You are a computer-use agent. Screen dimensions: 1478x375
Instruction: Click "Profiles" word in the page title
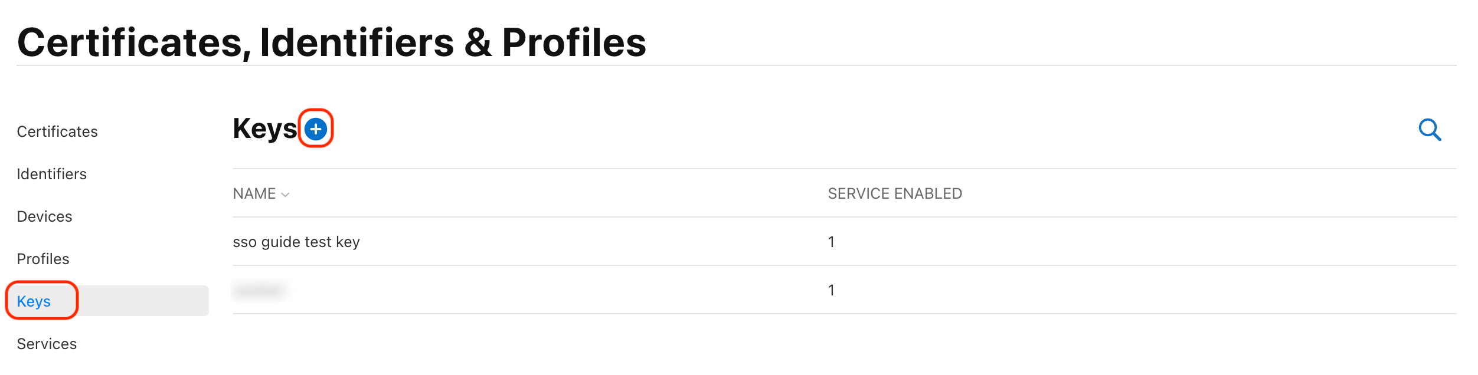click(x=574, y=42)
